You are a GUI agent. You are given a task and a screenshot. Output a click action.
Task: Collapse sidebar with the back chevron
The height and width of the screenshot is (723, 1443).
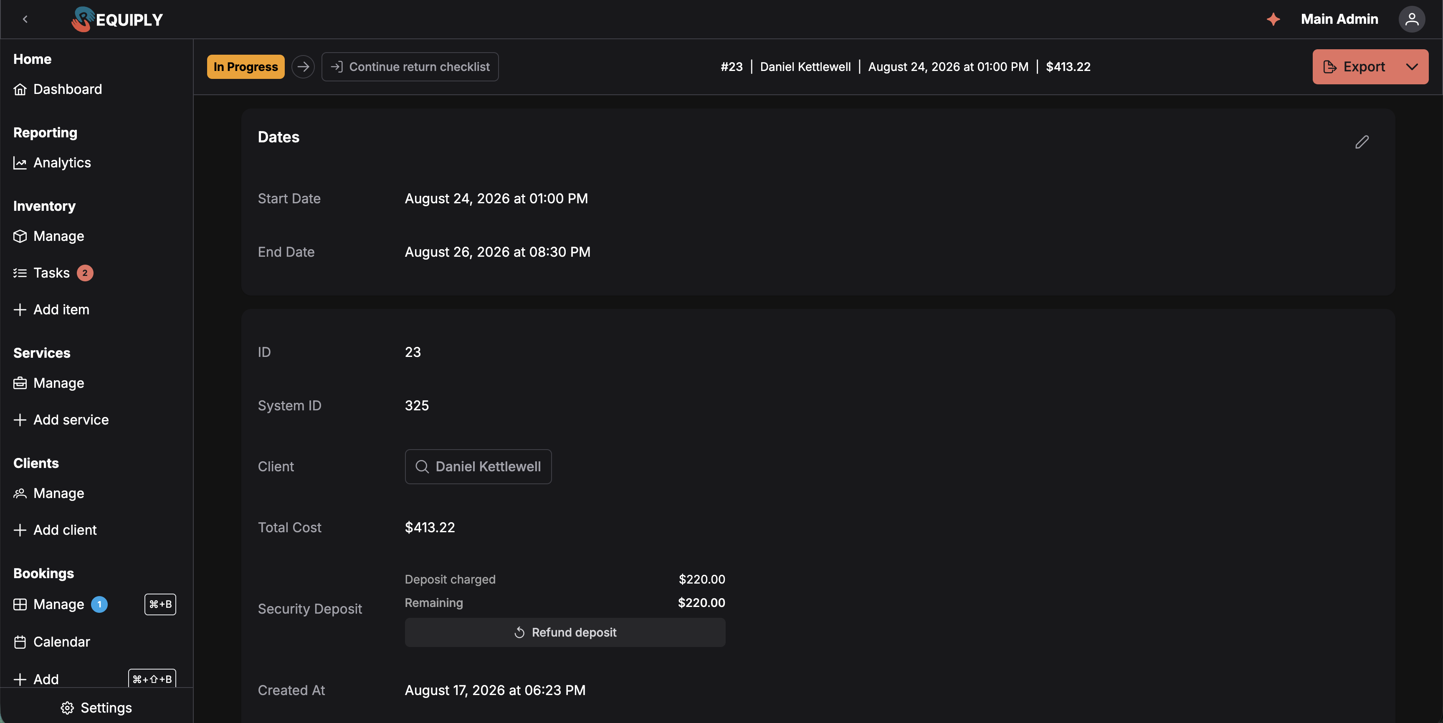coord(25,19)
